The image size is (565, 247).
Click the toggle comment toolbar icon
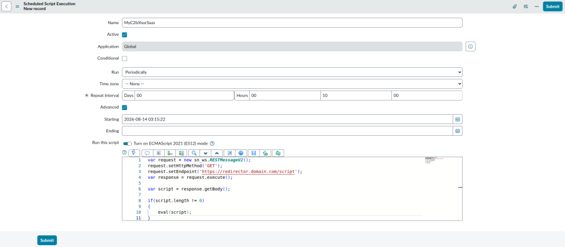coord(147,153)
